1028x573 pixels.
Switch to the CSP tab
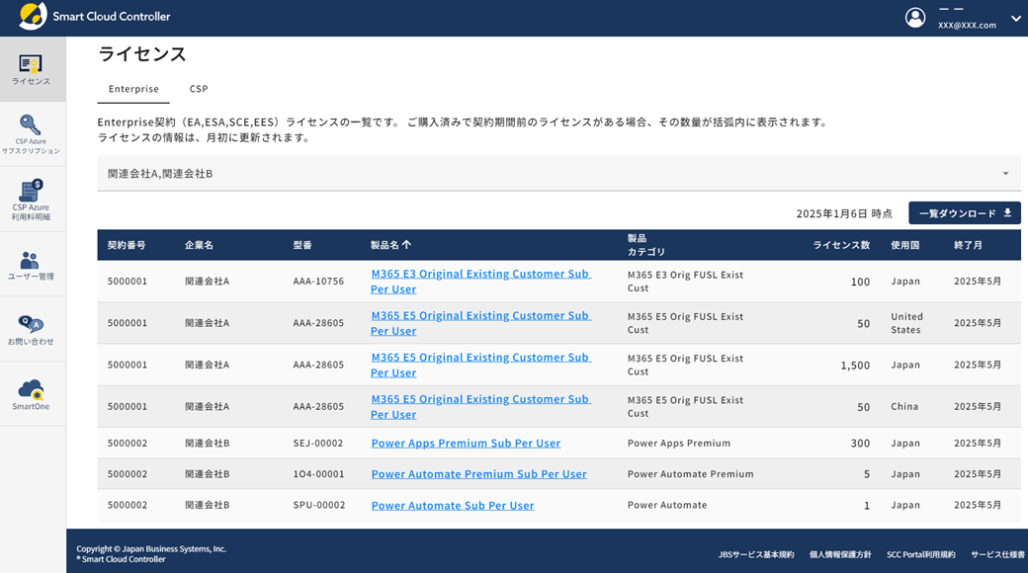coord(199,89)
